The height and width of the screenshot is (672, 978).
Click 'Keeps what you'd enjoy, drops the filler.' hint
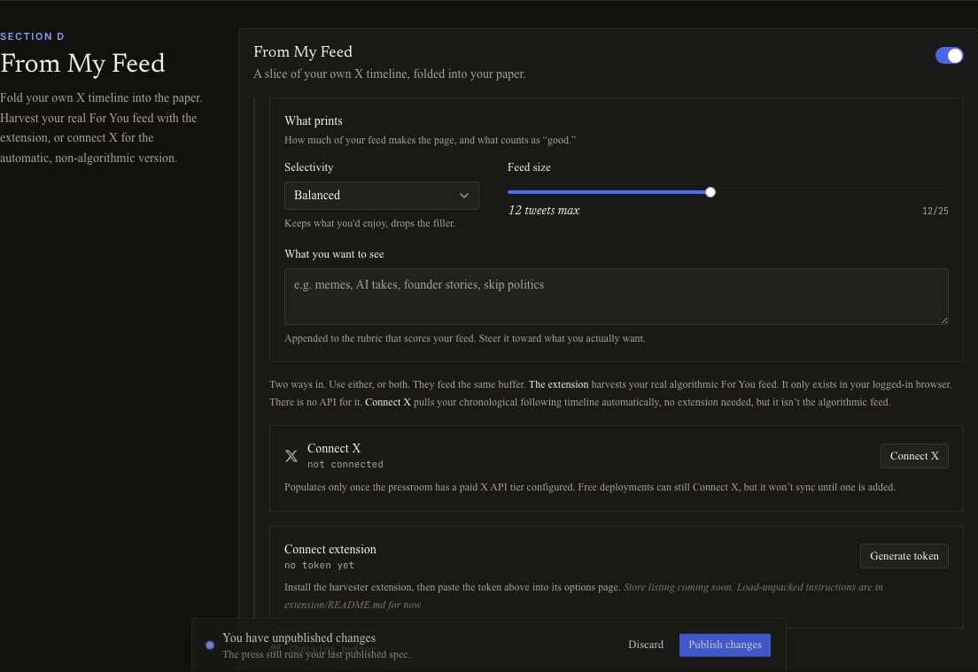point(369,223)
